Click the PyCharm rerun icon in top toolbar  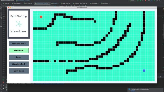(x=138, y=1)
